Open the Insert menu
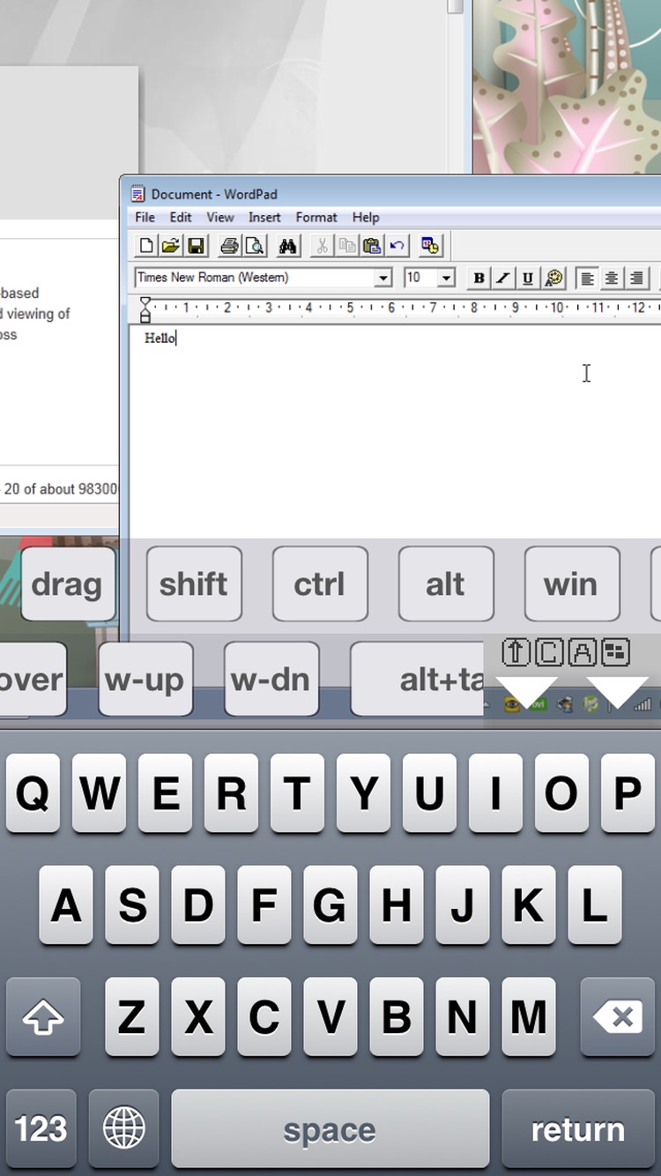Viewport: 661px width, 1176px height. tap(264, 217)
